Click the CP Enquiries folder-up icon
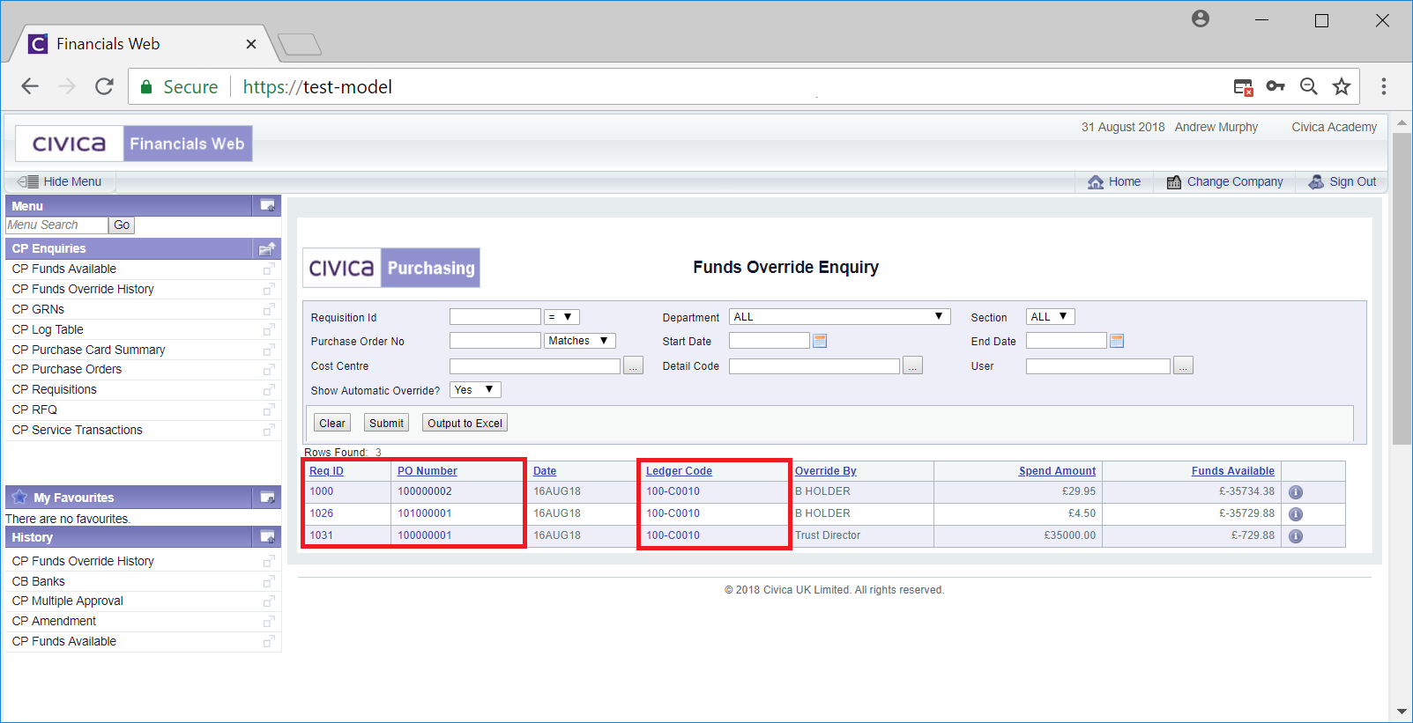1413x723 pixels. click(267, 249)
